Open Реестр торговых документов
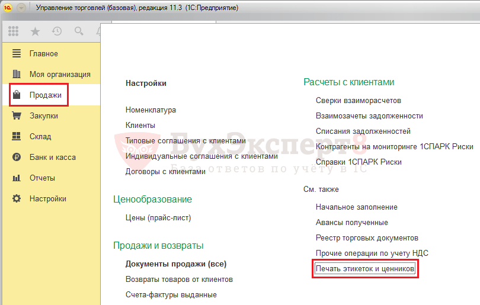This screenshot has height=305, width=480. click(x=367, y=238)
